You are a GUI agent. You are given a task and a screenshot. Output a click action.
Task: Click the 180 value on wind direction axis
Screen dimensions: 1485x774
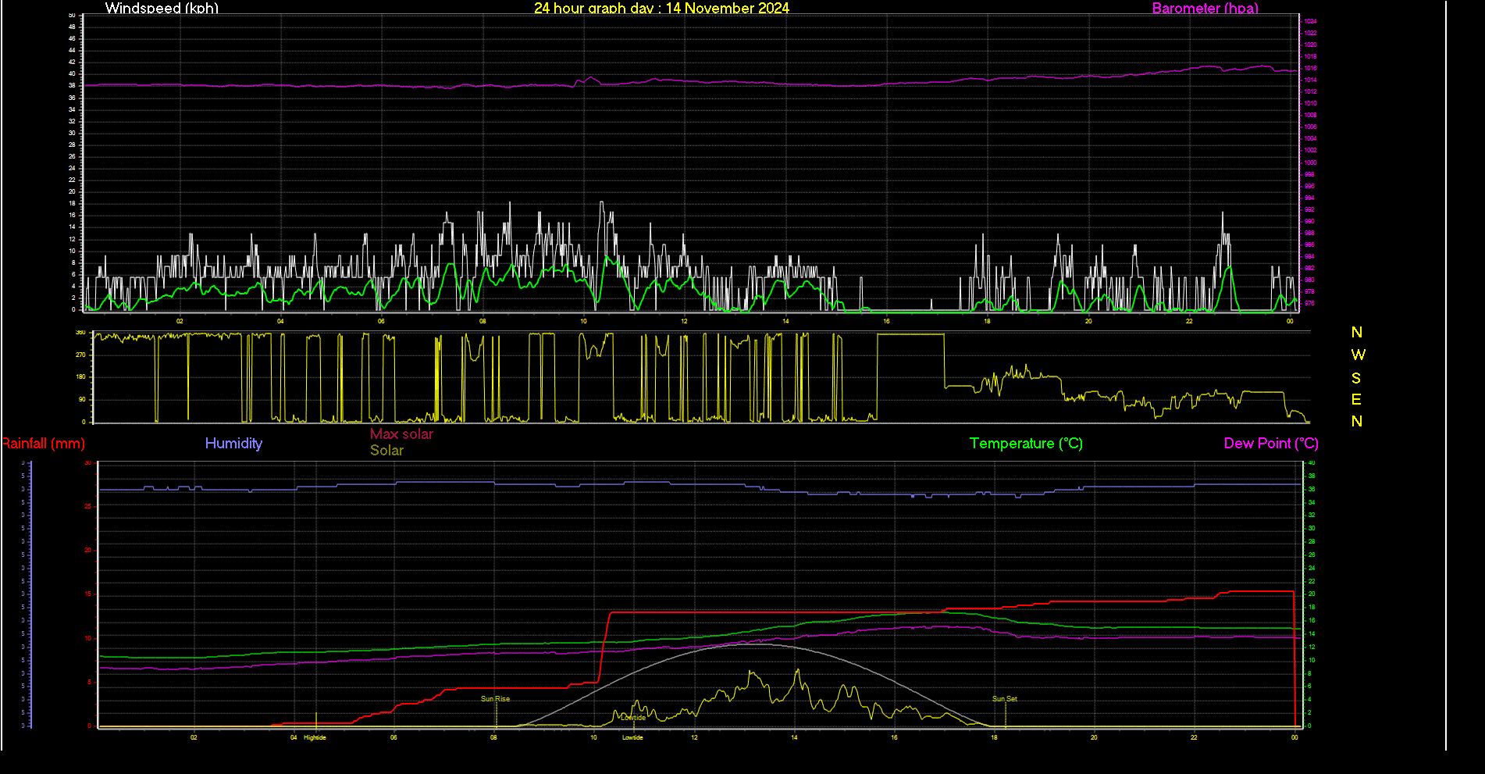click(80, 377)
